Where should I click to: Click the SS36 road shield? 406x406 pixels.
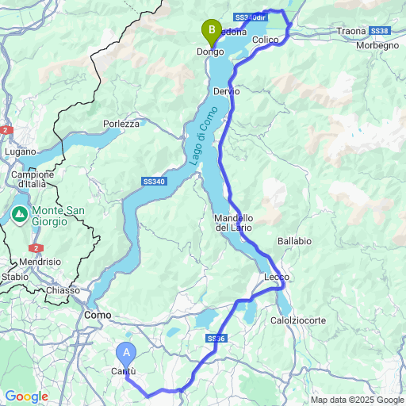pyautogui.click(x=216, y=339)
